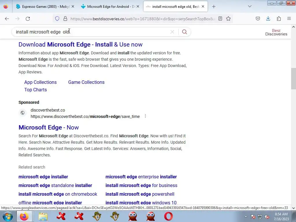Open the Top Charts sitelink

(x=36, y=90)
